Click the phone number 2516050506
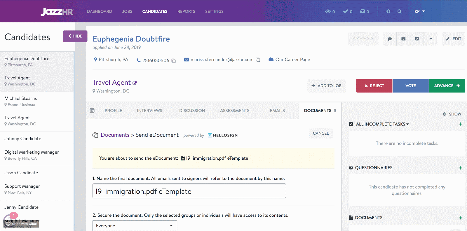The width and height of the screenshot is (467, 231). tap(156, 61)
